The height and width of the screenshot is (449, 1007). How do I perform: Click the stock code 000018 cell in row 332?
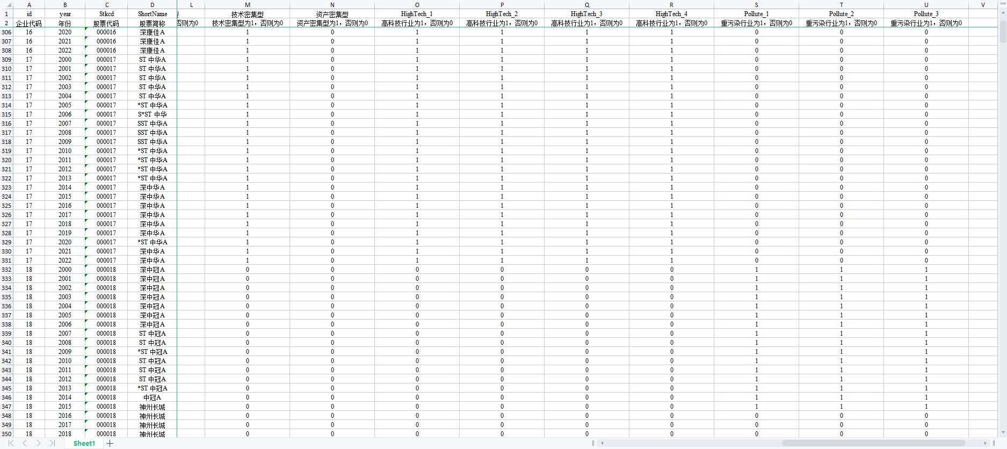(x=106, y=270)
